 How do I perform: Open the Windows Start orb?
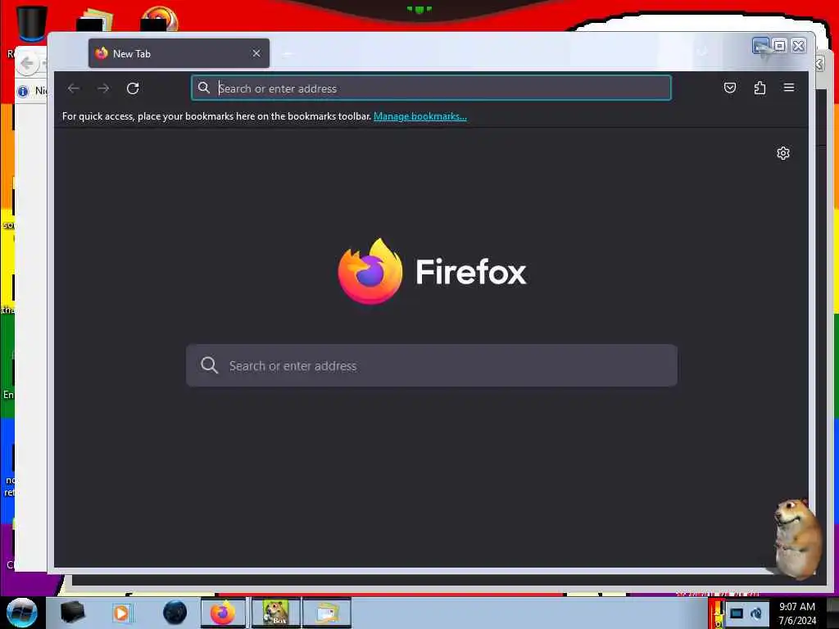pyautogui.click(x=21, y=613)
